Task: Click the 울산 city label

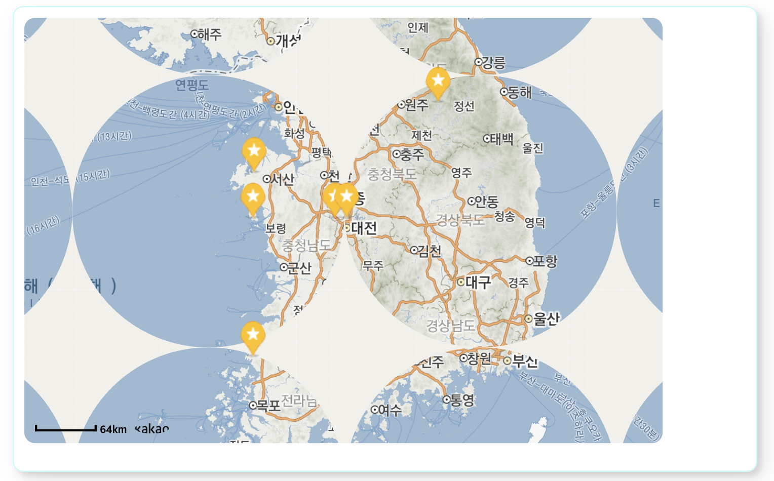Action: [x=547, y=319]
